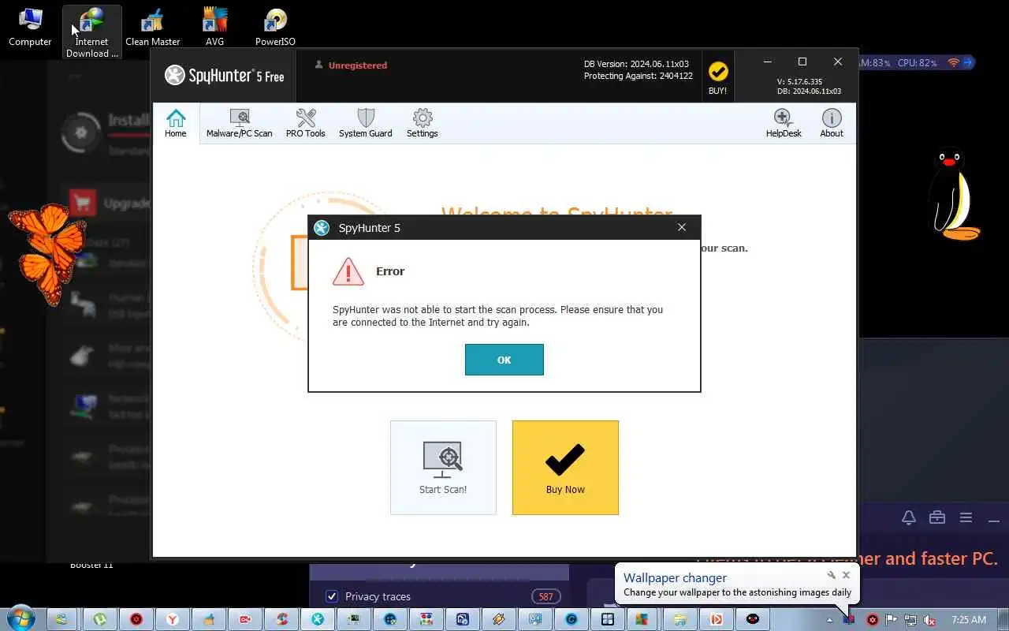Viewport: 1009px width, 631px height.
Task: Click the CPU: 82% readout
Action: [918, 62]
